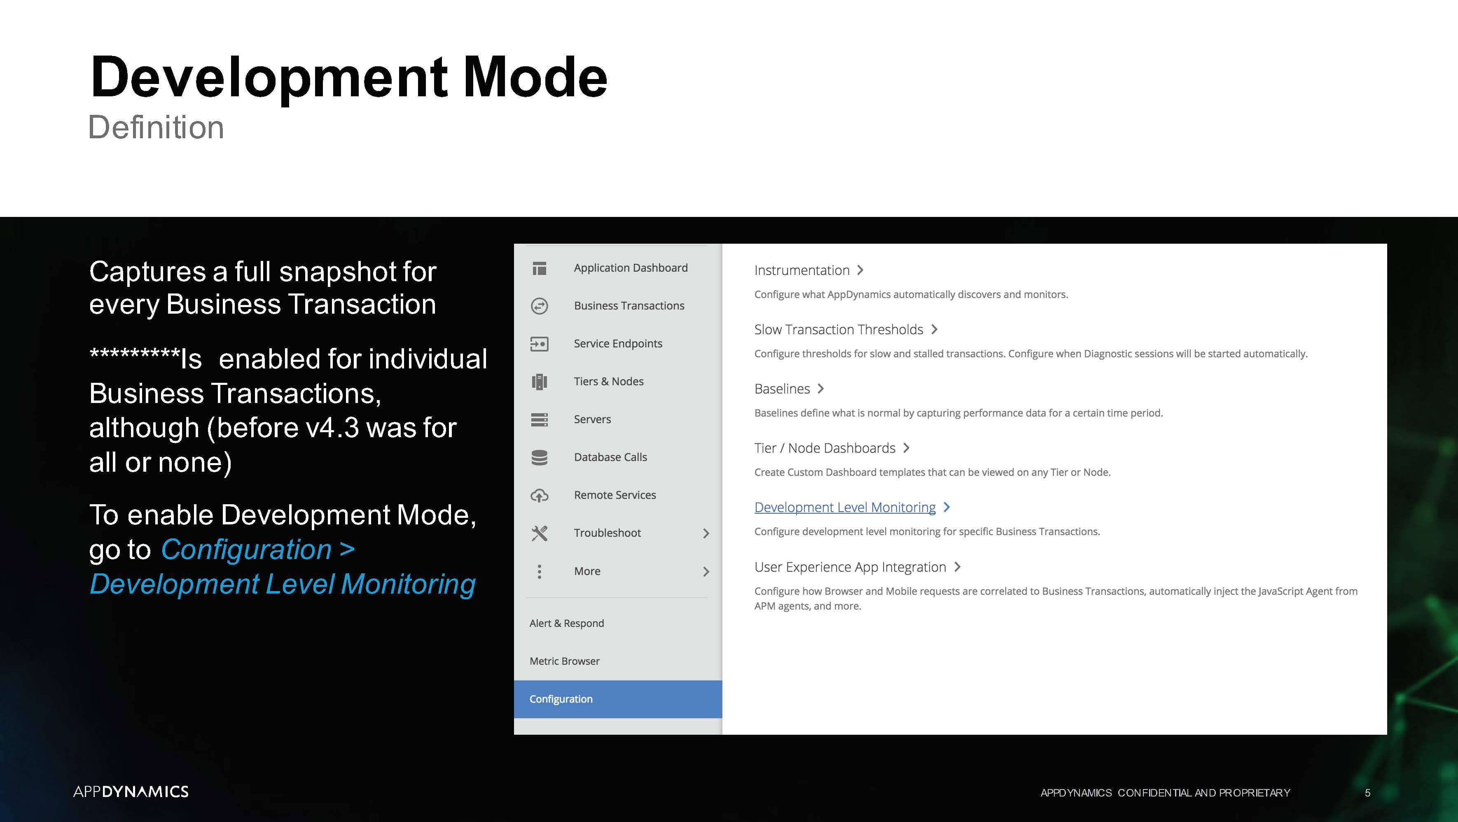Click the 'Definition' subtitle
This screenshot has width=1458, height=822.
[x=156, y=127]
